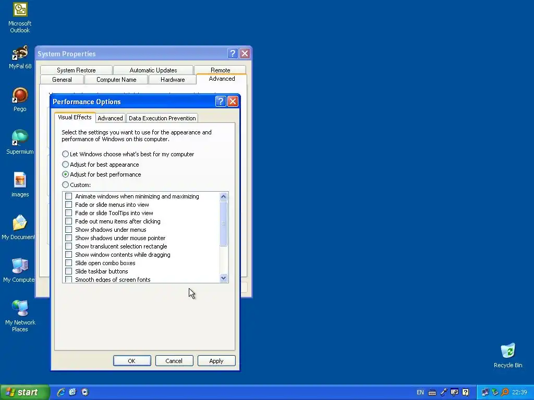Click the effects list scroll down arrow

(223, 278)
